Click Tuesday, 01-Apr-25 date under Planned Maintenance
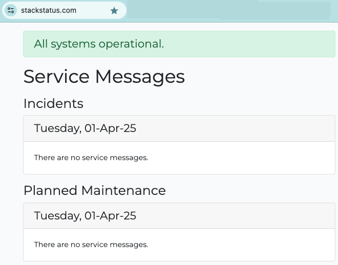The height and width of the screenshot is (265, 338). pos(85,215)
